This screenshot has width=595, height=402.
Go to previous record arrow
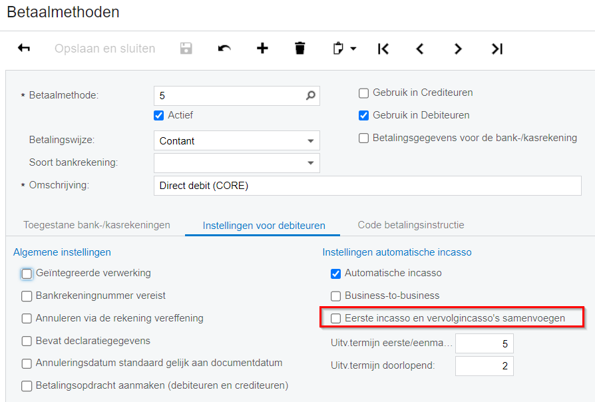pos(420,49)
